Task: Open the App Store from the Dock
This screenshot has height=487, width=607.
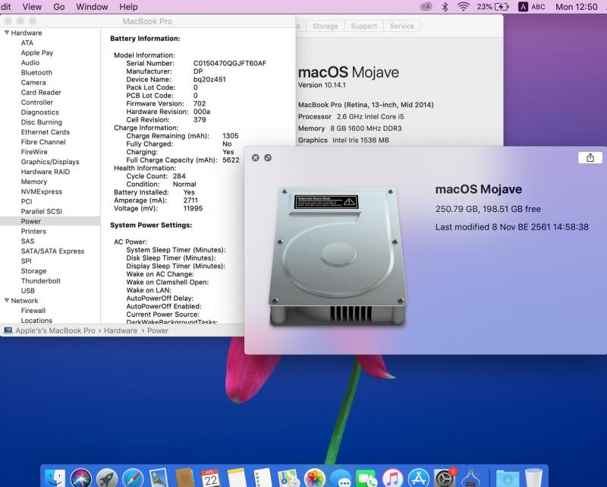Action: (x=418, y=478)
